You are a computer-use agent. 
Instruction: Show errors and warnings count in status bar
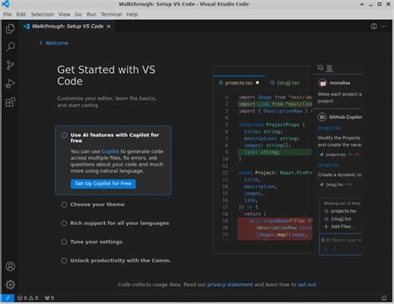click(27, 298)
